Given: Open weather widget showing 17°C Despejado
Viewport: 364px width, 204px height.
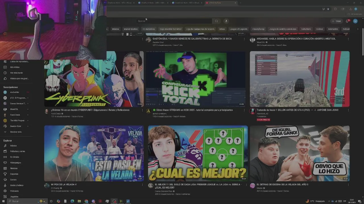Looking at the screenshot, I should [x=315, y=201].
